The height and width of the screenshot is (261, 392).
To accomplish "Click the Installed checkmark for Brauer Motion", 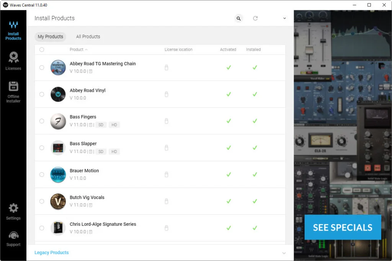I will pyautogui.click(x=255, y=175).
